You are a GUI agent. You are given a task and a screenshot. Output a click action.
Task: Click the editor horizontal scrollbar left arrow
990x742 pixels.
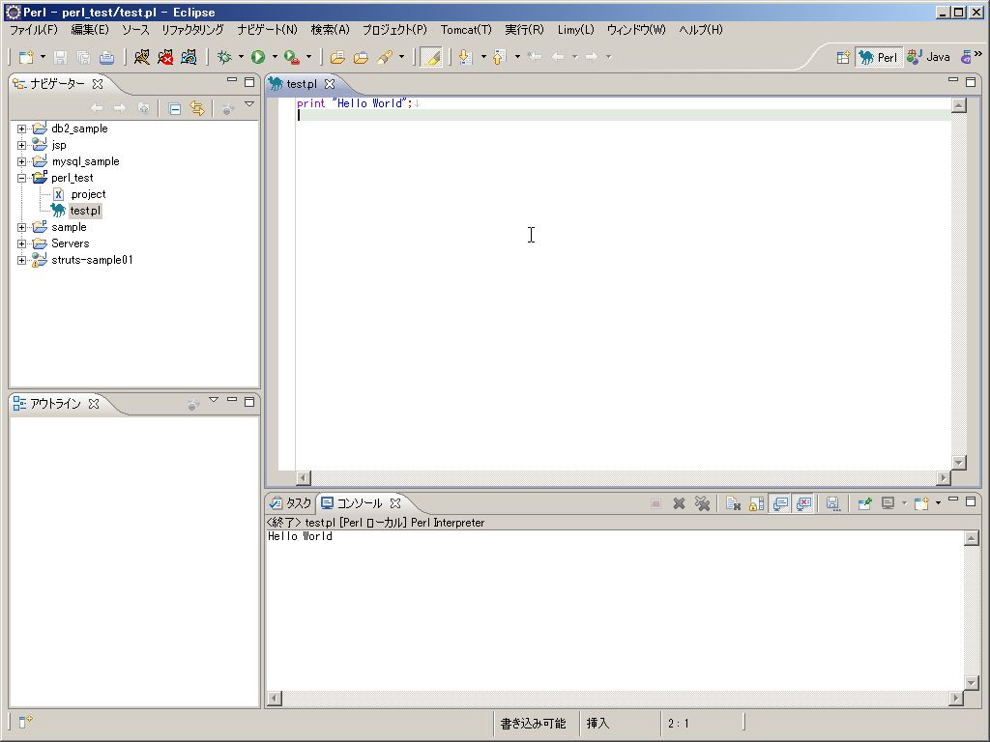(x=303, y=478)
